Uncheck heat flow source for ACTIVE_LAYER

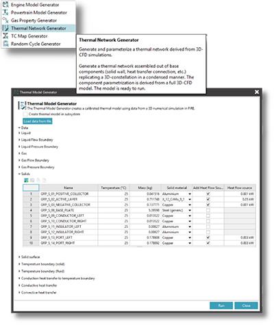tap(208, 199)
